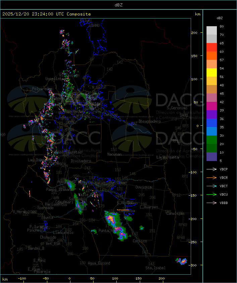Image resolution: width=237 pixels, height=283 pixels.
Task: Click the VBCU legend label
Action: coord(224,194)
